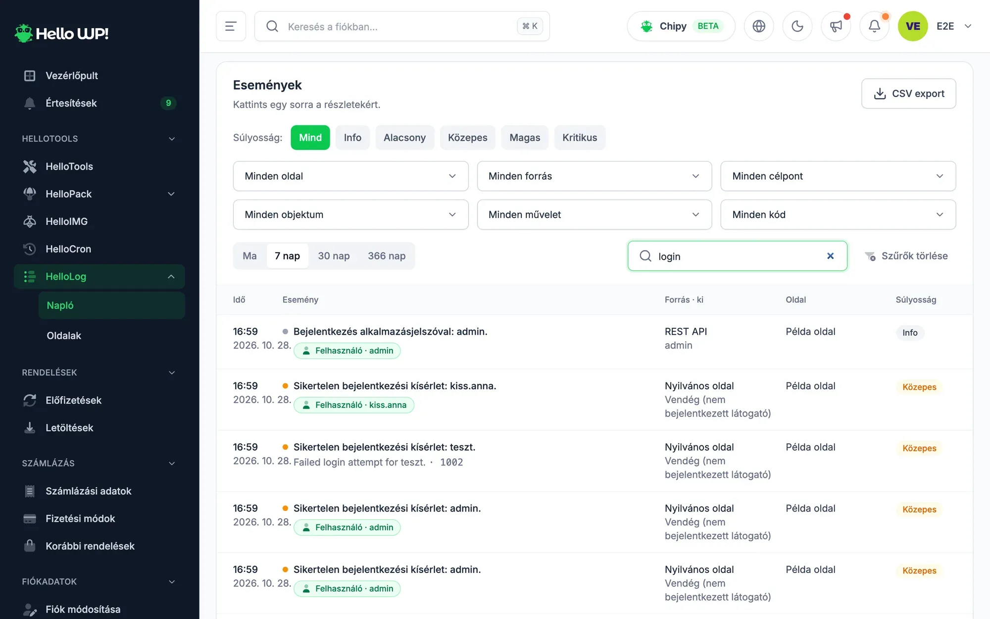Open the language globe icon

(x=759, y=26)
